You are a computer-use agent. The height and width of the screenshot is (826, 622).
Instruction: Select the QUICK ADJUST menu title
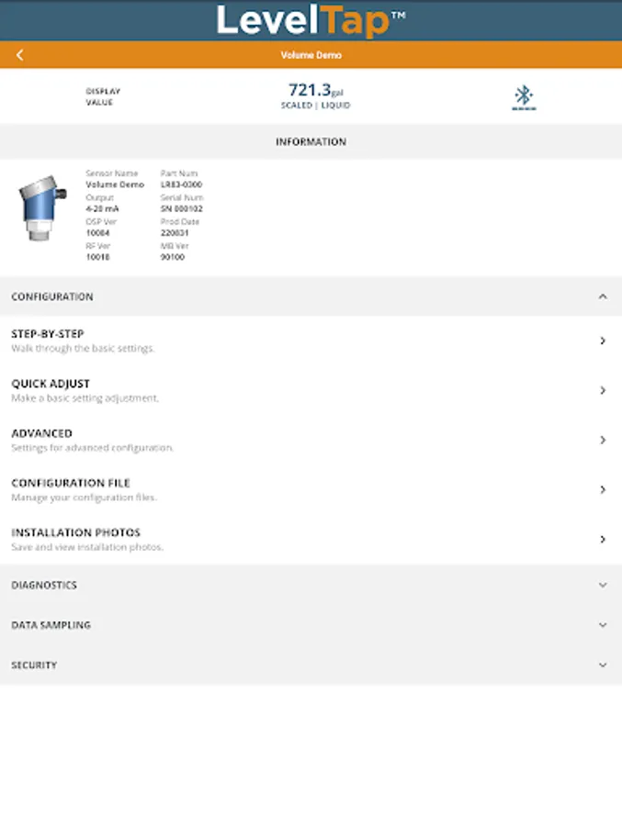pyautogui.click(x=51, y=384)
